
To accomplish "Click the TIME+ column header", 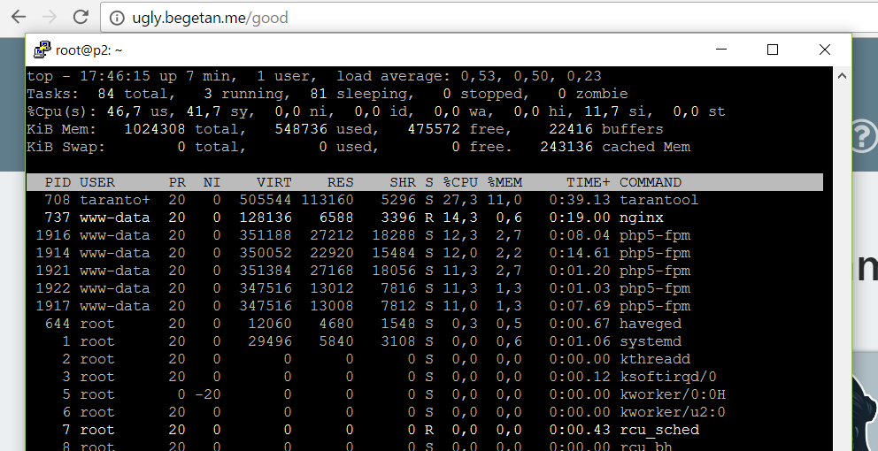I will 588,182.
